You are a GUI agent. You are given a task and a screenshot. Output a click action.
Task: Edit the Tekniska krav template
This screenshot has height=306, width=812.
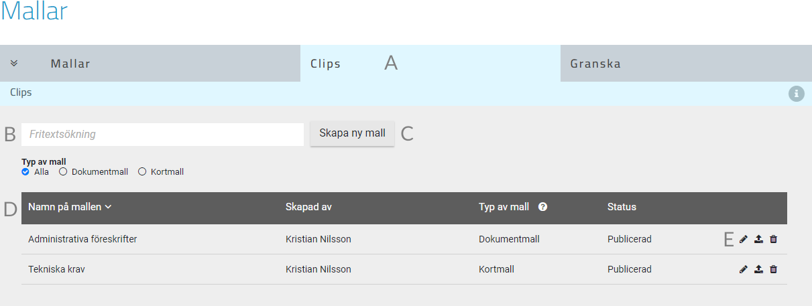coord(743,269)
